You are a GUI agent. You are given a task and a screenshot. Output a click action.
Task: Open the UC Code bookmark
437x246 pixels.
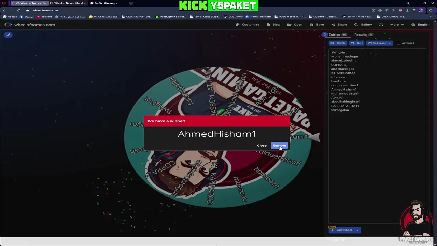[x=104, y=17]
